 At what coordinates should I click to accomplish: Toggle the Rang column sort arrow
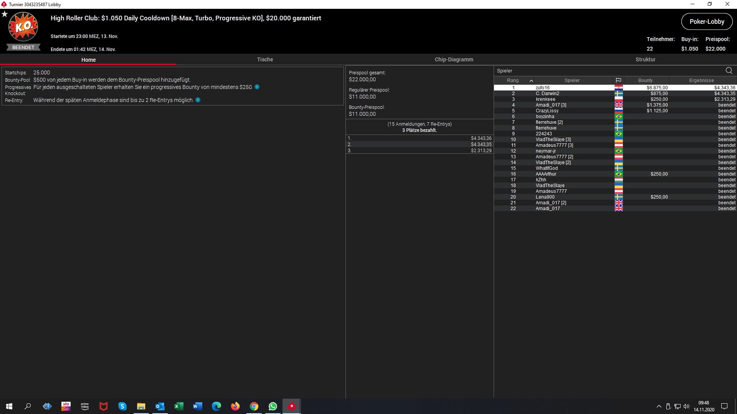pyautogui.click(x=531, y=80)
